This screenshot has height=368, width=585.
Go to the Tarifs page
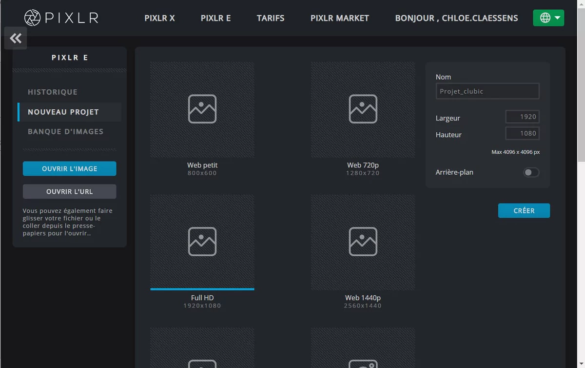click(271, 18)
